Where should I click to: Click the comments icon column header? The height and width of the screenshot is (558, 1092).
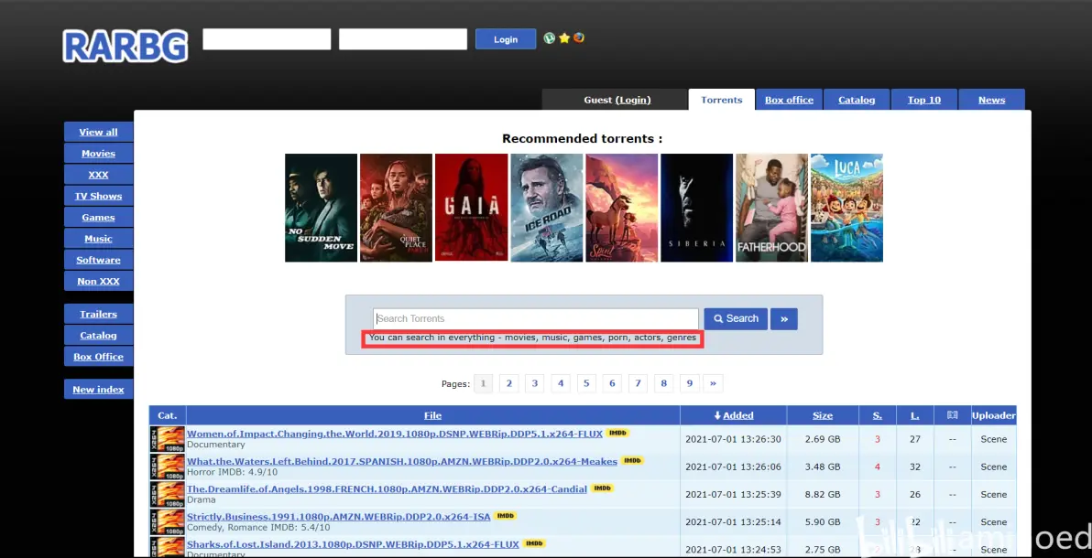tap(953, 415)
